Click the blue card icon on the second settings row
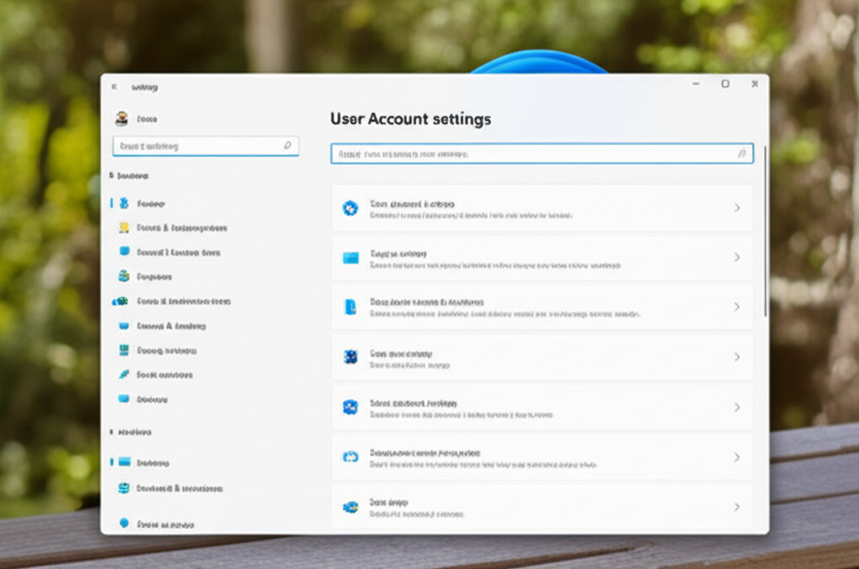 pos(350,257)
